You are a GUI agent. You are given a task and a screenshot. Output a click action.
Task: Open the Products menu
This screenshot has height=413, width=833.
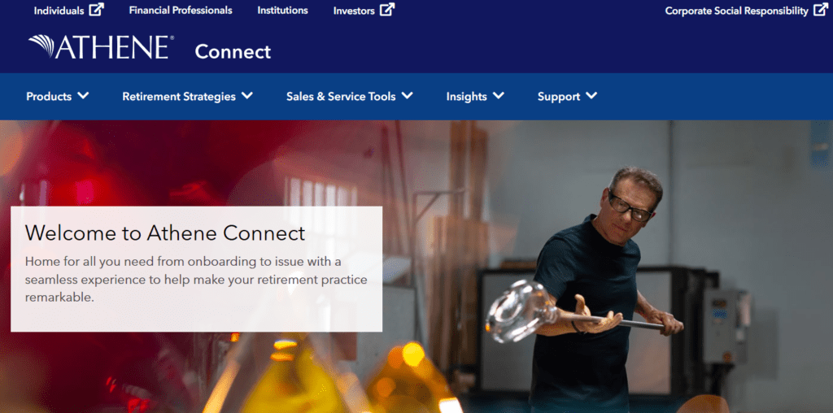point(49,97)
